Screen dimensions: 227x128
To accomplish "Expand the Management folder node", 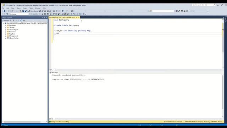I will click(x=6, y=36).
